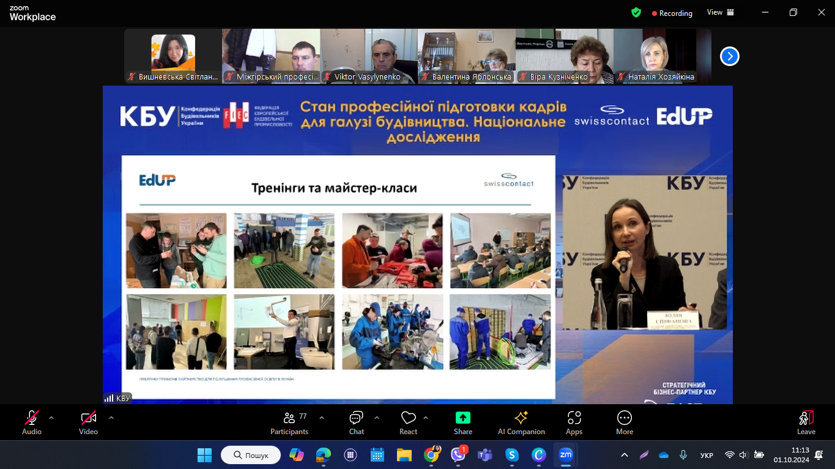This screenshot has width=835, height=469.
Task: Expand video options arrow next to Video
Action: (x=111, y=418)
